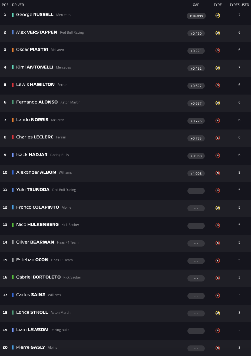The height and width of the screenshot is (356, 251).
Task: Open Max Verstappen driver entry
Action: 37,32
